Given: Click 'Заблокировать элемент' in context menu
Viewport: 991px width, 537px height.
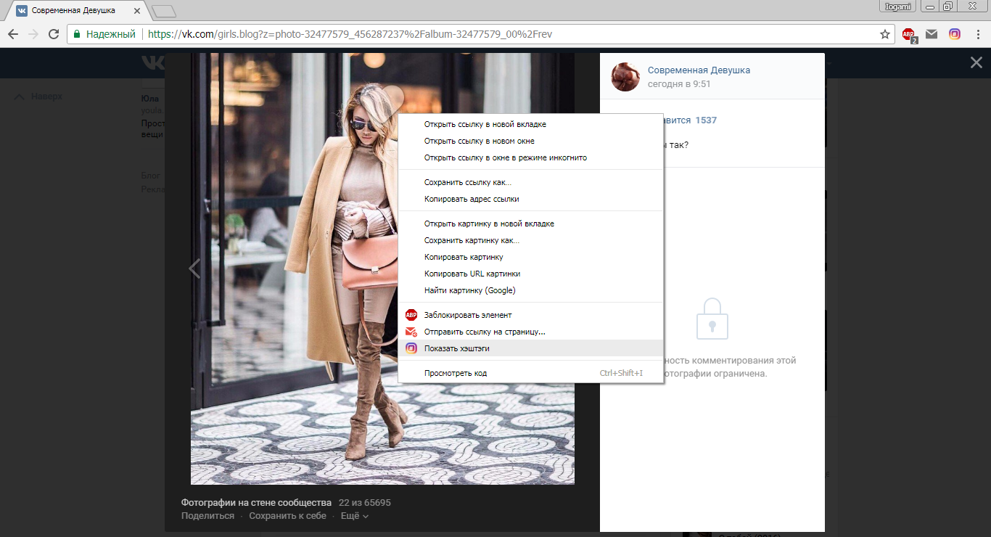Looking at the screenshot, I should click(468, 315).
